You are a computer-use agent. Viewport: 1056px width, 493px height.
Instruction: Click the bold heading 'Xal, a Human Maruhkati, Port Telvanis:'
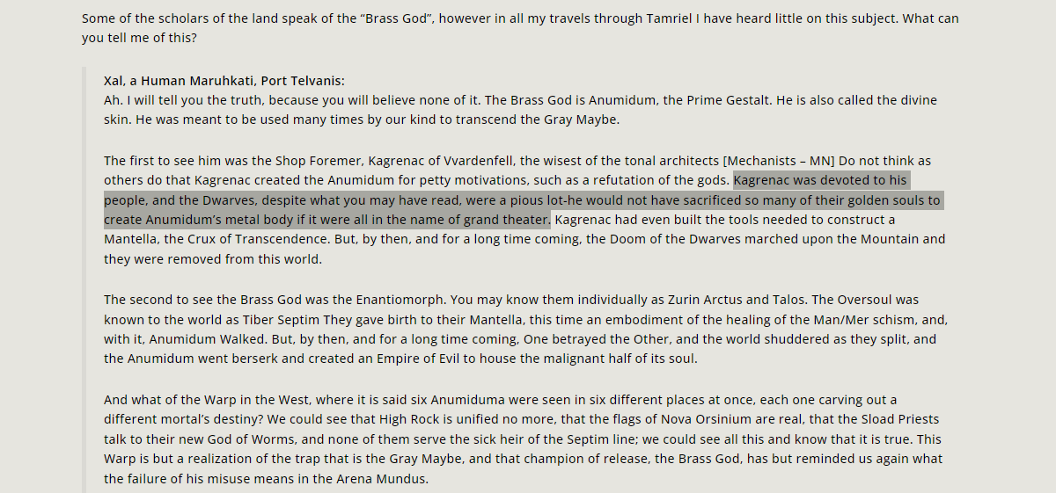point(224,81)
